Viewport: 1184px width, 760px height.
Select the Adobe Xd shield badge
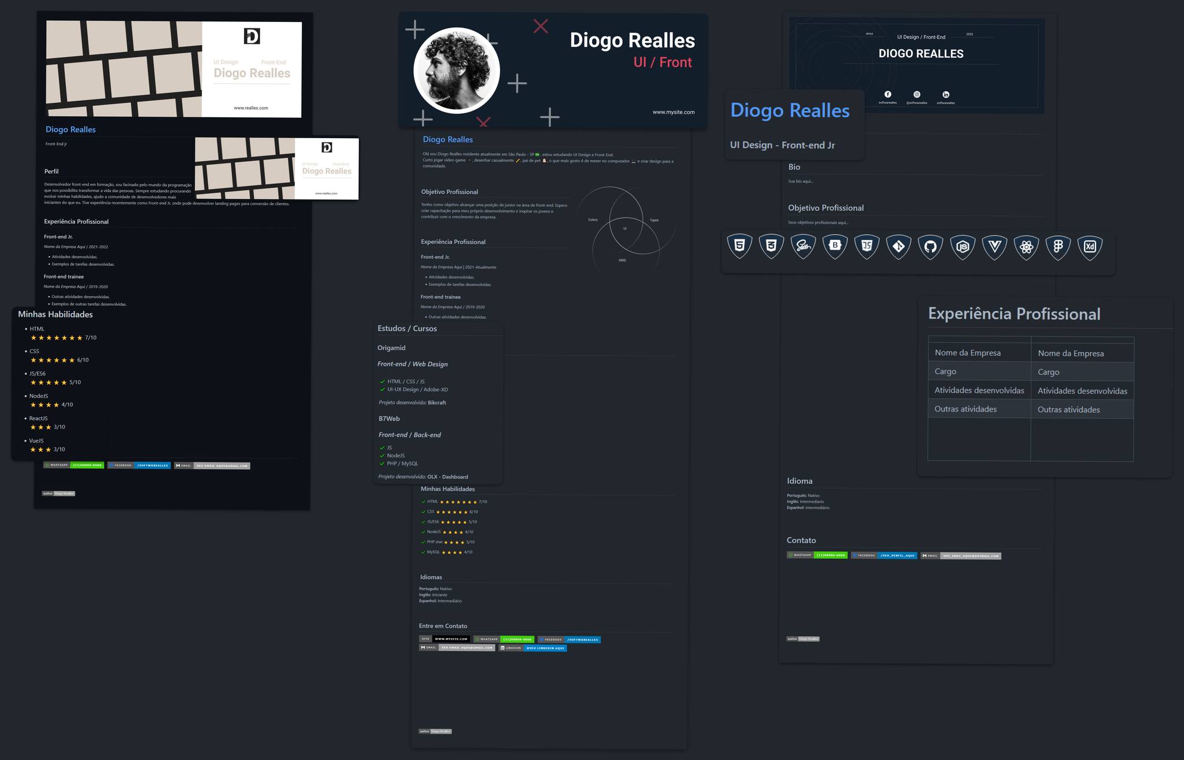pyautogui.click(x=1090, y=247)
